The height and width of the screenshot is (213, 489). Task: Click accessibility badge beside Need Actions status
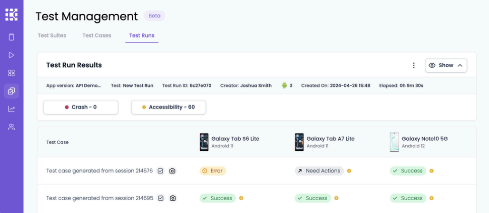click(x=349, y=171)
